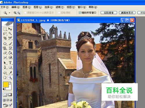Maximize the 11215258_1.jpeg document window
This screenshot has width=145, height=108.
128,20
